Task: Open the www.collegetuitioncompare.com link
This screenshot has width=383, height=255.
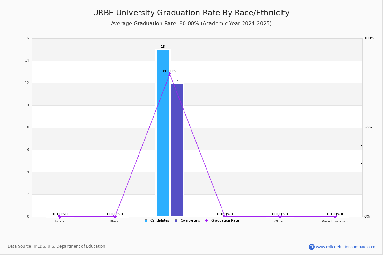Action: tap(346, 247)
